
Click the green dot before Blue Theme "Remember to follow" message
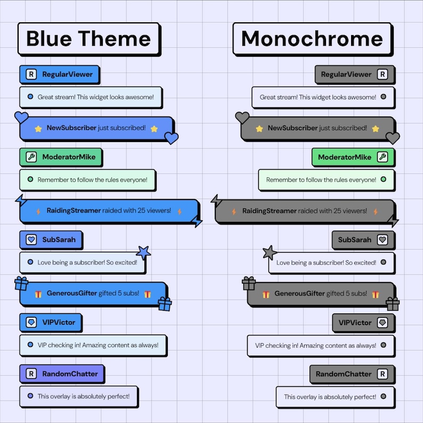pos(30,179)
